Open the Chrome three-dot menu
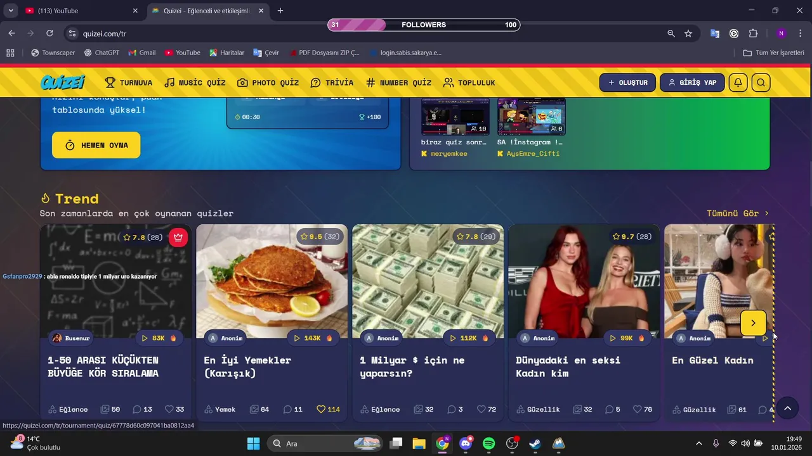This screenshot has width=812, height=456. point(799,34)
